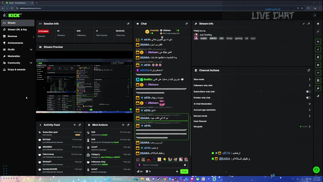Click the Falconuway follow entry

(x=60, y=156)
